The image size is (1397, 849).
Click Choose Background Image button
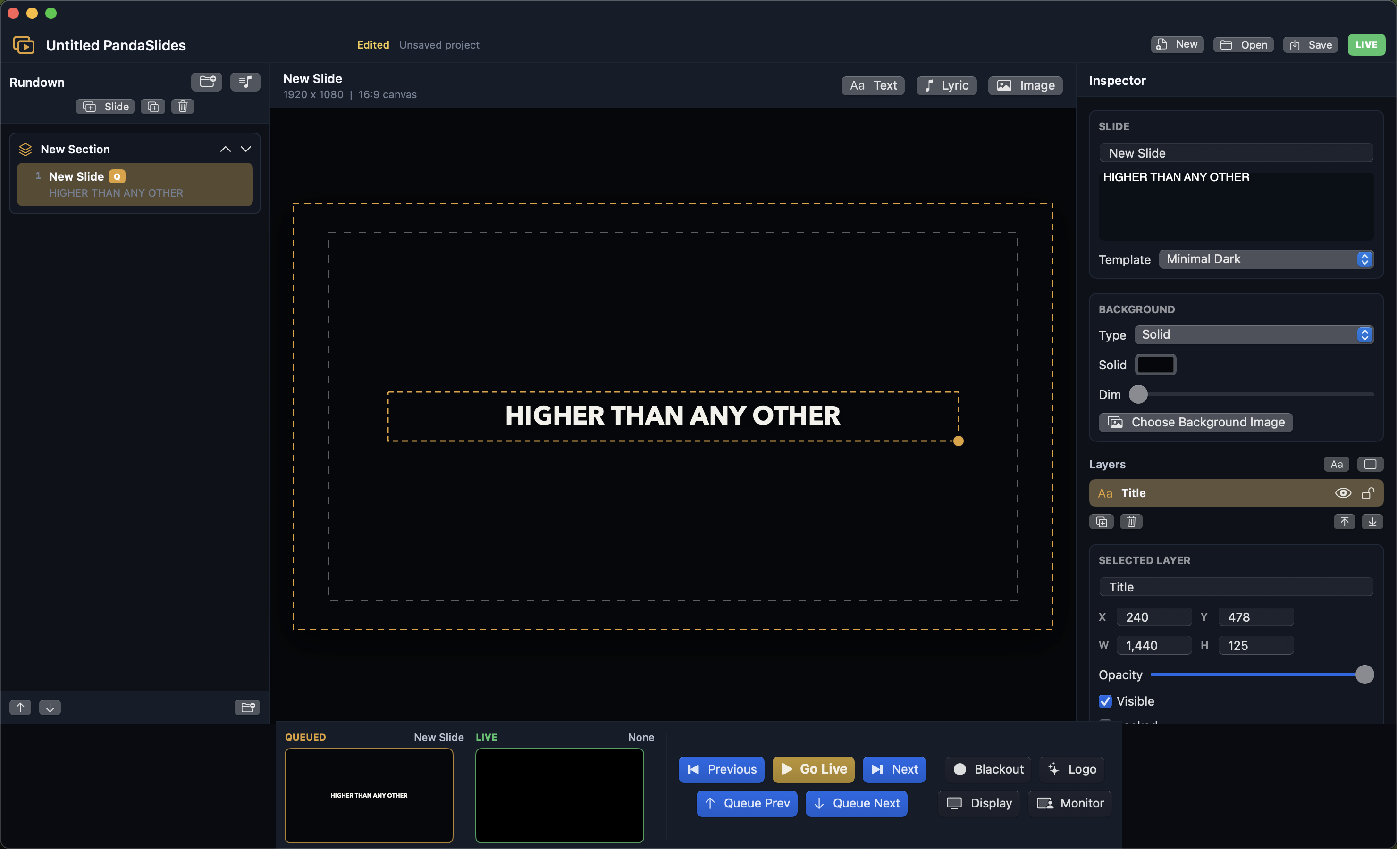1196,422
